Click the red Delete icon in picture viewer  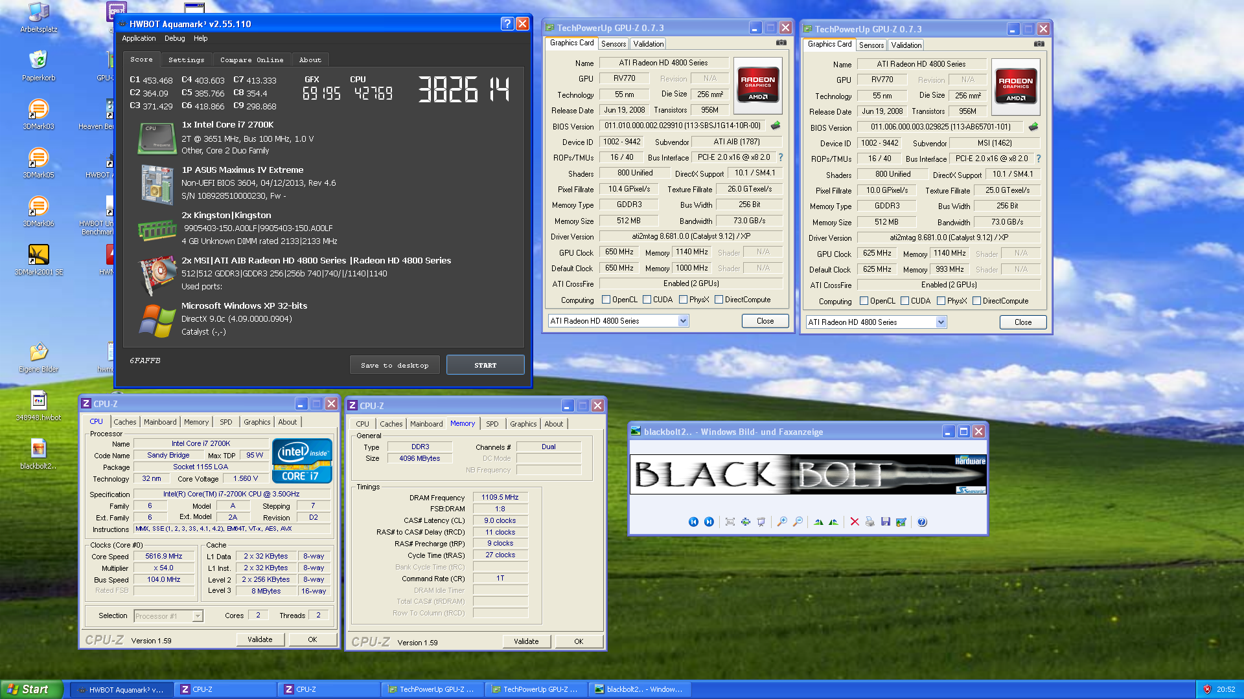(x=855, y=522)
